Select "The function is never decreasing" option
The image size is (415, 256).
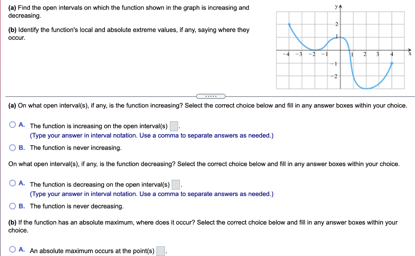tap(13, 206)
